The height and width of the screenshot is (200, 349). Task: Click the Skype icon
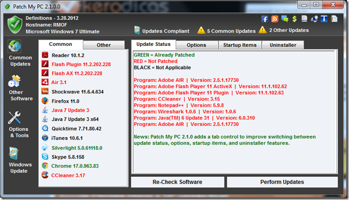click(x=45, y=157)
